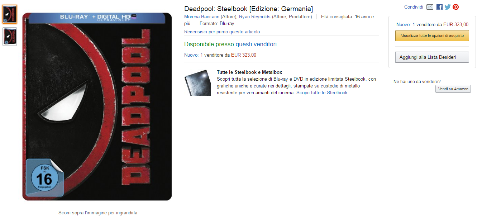
Task: Select the second Deadpool cover thumbnail
Action: (x=10, y=36)
